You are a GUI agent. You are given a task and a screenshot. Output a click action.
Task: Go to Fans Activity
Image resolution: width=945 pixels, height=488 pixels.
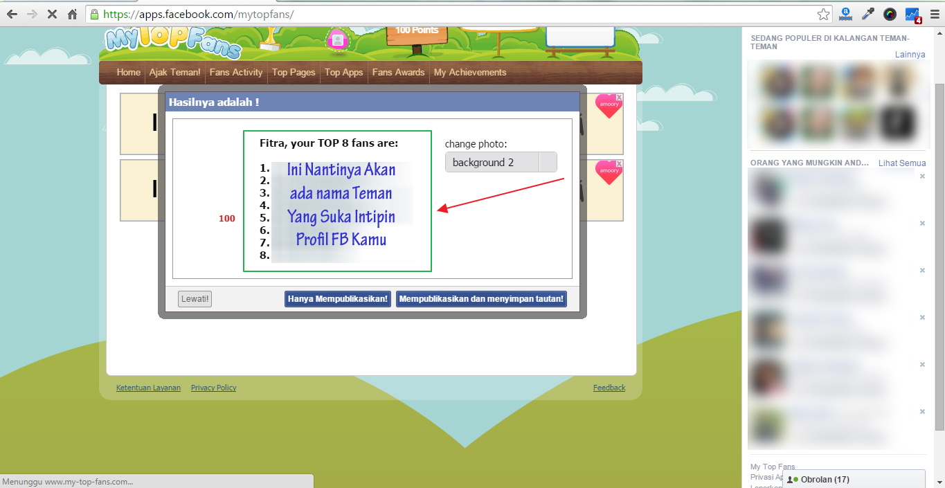pyautogui.click(x=236, y=72)
